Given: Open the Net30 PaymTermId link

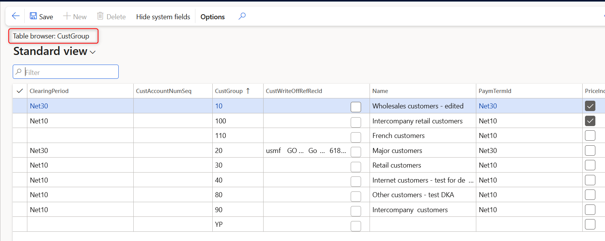Looking at the screenshot, I should click(487, 106).
